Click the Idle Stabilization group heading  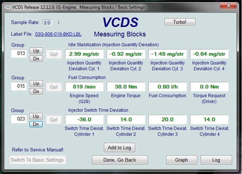113,45
